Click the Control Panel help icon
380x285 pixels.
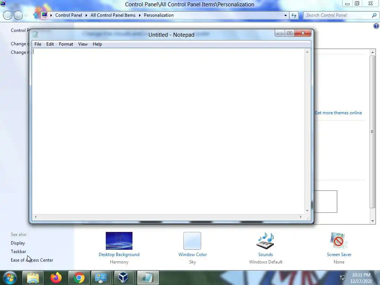[x=376, y=26]
